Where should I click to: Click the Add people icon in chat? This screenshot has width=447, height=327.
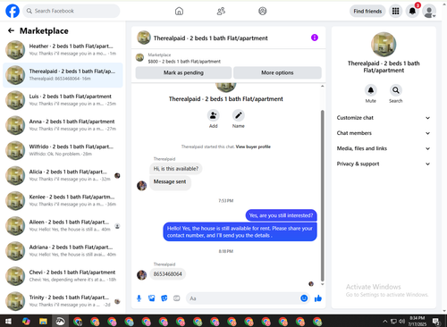coord(213,115)
